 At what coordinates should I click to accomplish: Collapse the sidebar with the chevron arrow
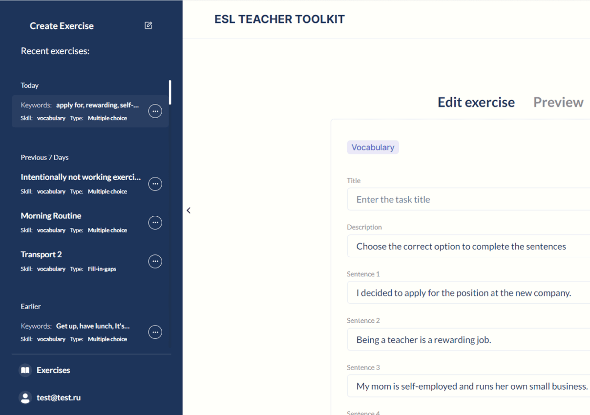(189, 210)
